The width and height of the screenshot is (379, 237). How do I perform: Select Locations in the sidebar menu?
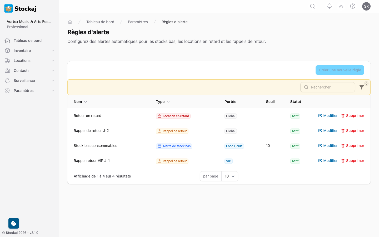(22, 60)
